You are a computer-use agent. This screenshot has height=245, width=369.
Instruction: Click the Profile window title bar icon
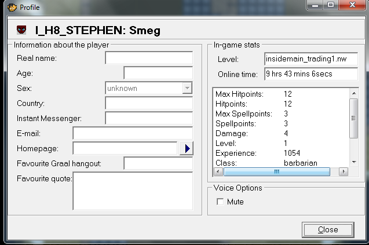point(10,8)
